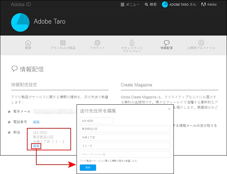This screenshot has width=227, height=174.
Task: Click the Create Magazine heading
Action: tap(137, 85)
